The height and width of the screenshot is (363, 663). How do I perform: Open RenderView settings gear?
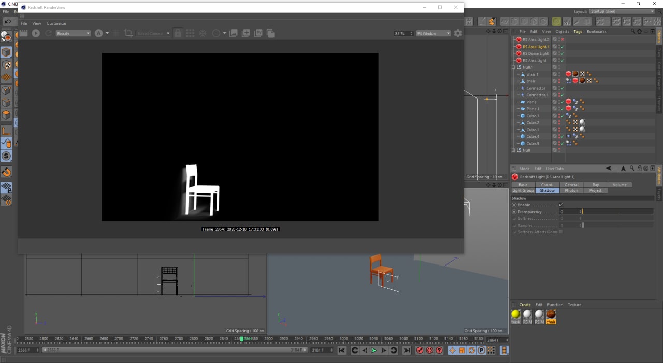pos(458,33)
